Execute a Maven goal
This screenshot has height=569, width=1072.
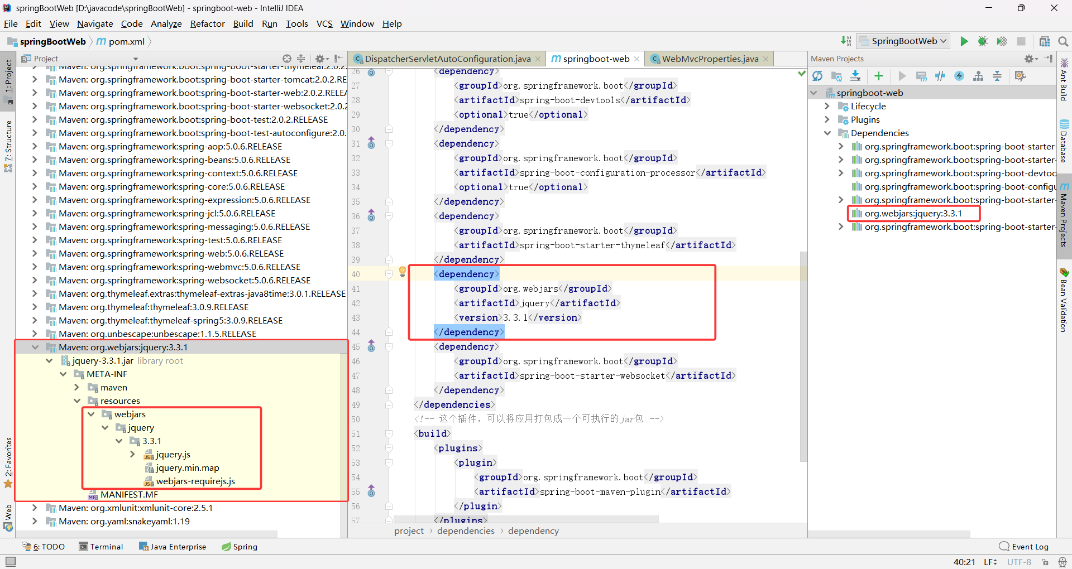coord(921,76)
